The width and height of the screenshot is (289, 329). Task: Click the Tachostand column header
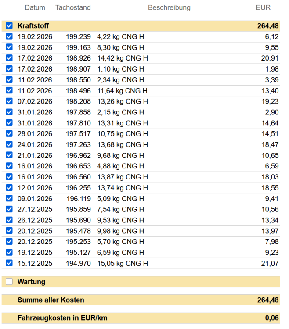73,7
